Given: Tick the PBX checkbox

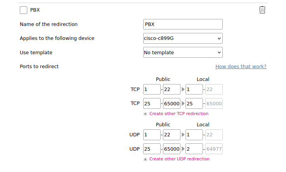Looking at the screenshot, I should point(24,10).
